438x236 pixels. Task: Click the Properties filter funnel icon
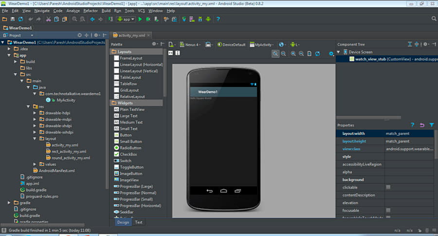[x=431, y=125]
